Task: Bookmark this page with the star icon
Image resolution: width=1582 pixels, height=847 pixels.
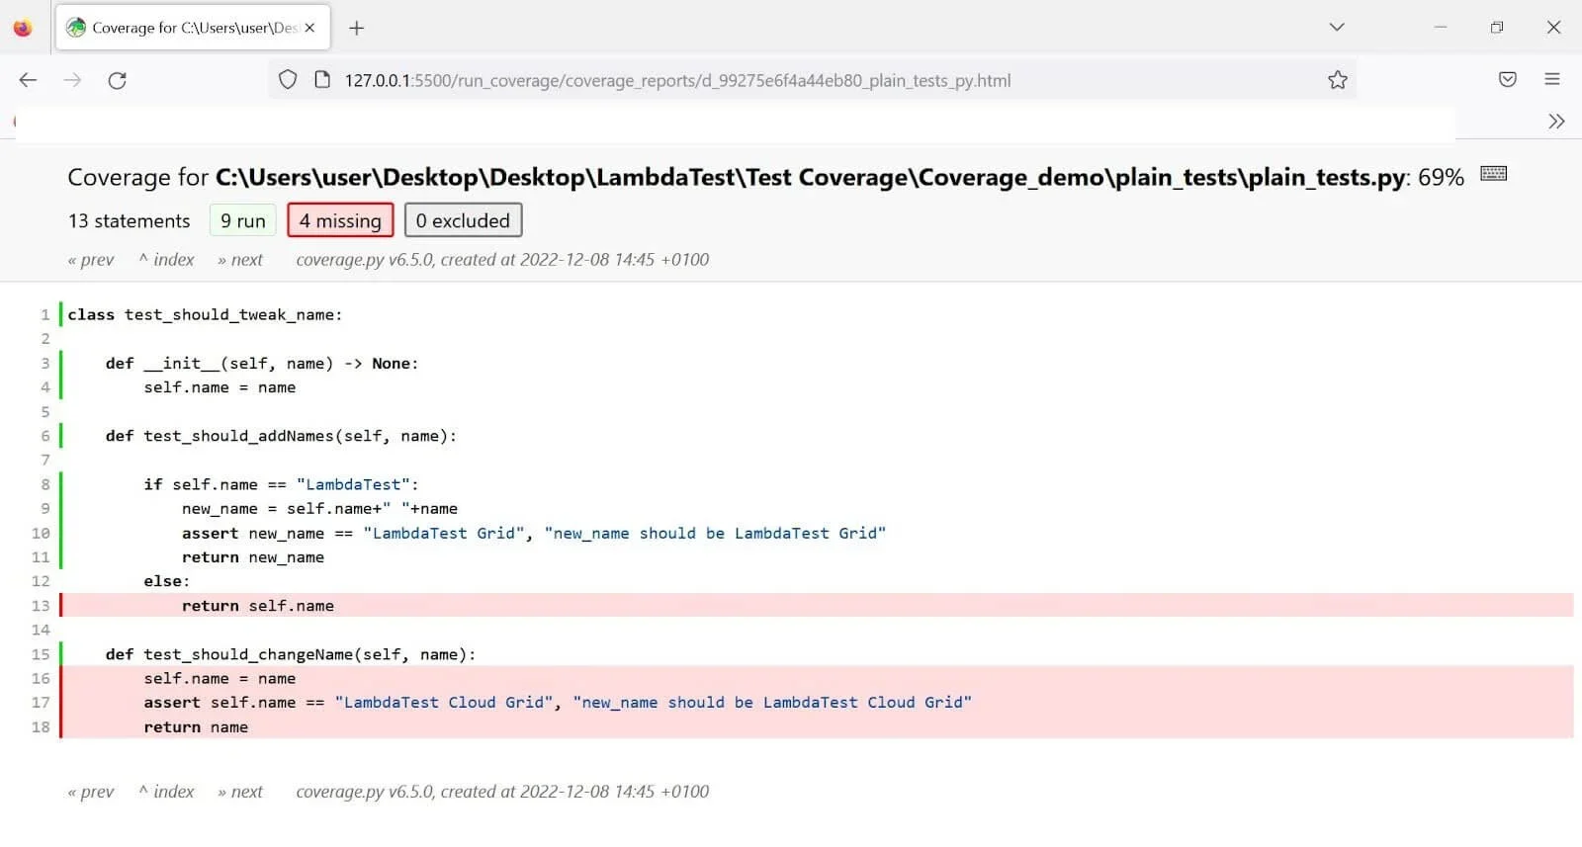Action: (1338, 80)
